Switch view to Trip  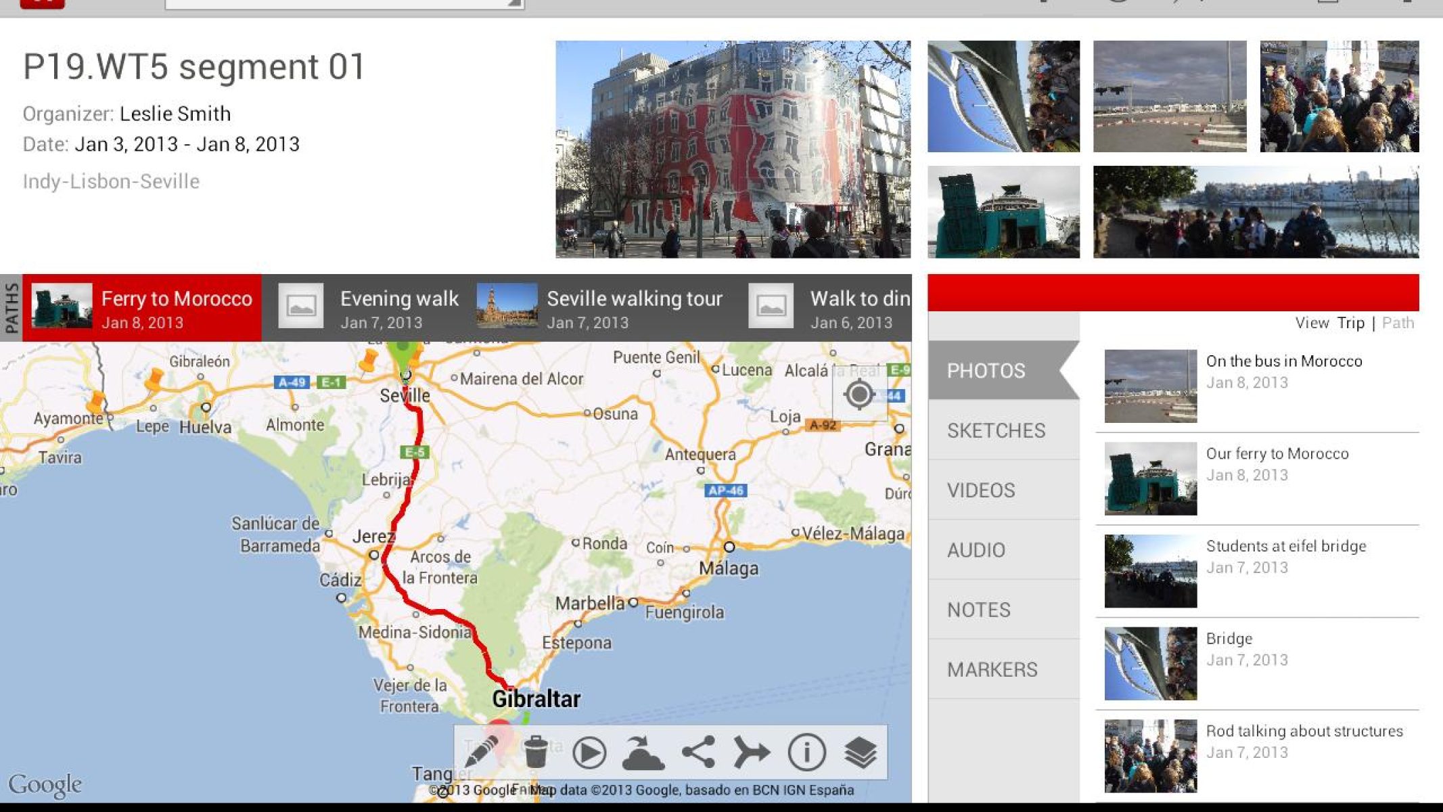[1350, 323]
